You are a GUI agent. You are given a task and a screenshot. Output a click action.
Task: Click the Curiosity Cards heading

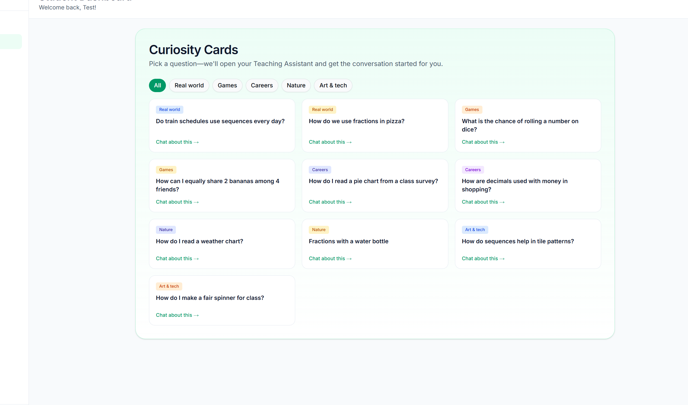point(193,50)
